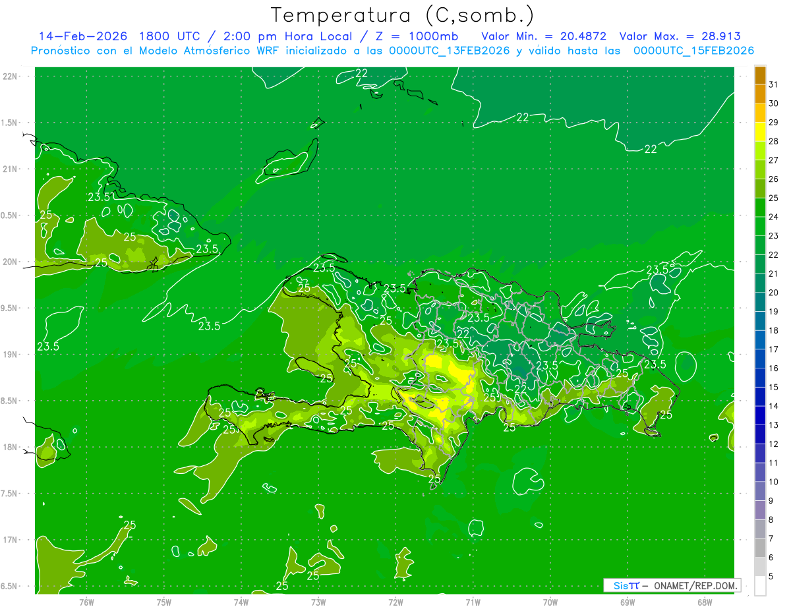Click the yellow 28–29 colorbar swatch
The width and height of the screenshot is (791, 611).
coord(760,132)
